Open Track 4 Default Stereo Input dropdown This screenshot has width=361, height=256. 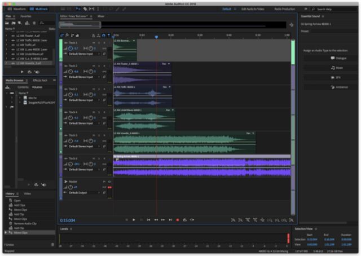pos(84,123)
